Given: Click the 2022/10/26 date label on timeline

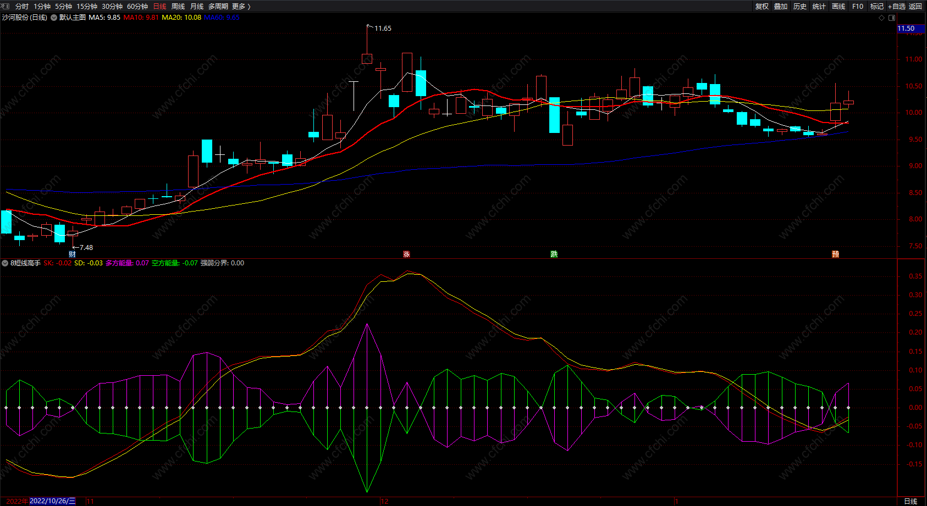Looking at the screenshot, I should (x=52, y=501).
